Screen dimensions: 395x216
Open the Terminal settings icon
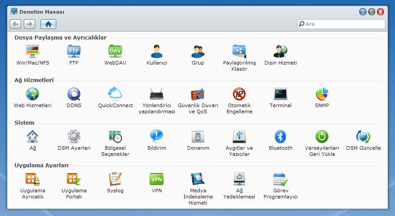(x=281, y=94)
